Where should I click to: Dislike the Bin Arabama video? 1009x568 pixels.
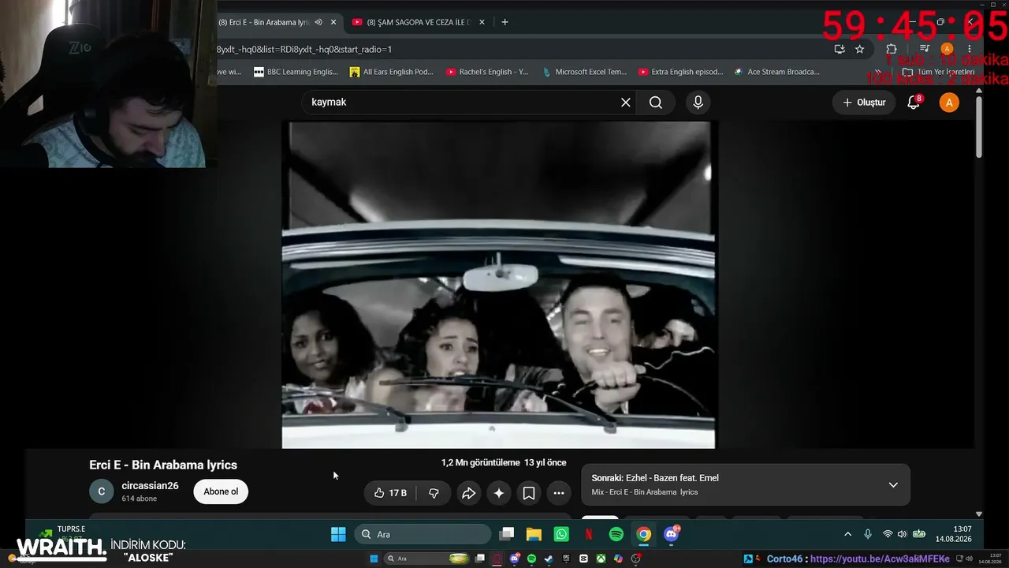click(434, 493)
